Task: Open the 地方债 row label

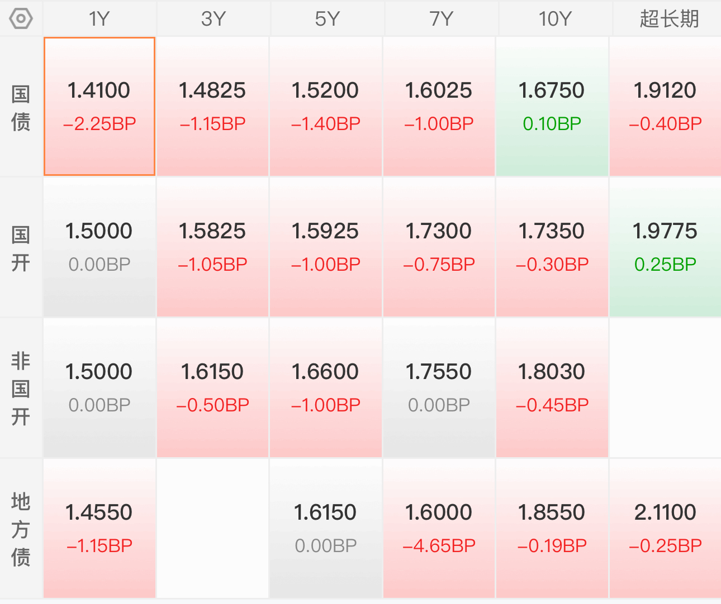Action: 21,530
